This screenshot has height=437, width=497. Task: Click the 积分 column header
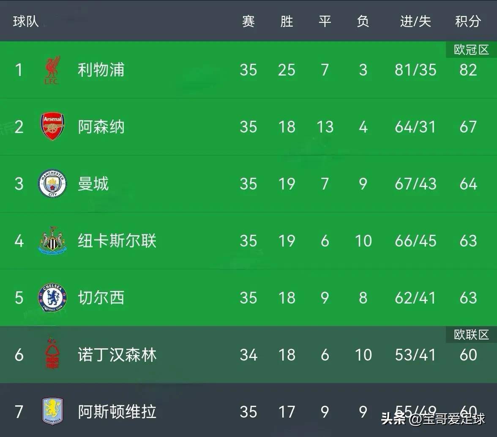pos(468,21)
